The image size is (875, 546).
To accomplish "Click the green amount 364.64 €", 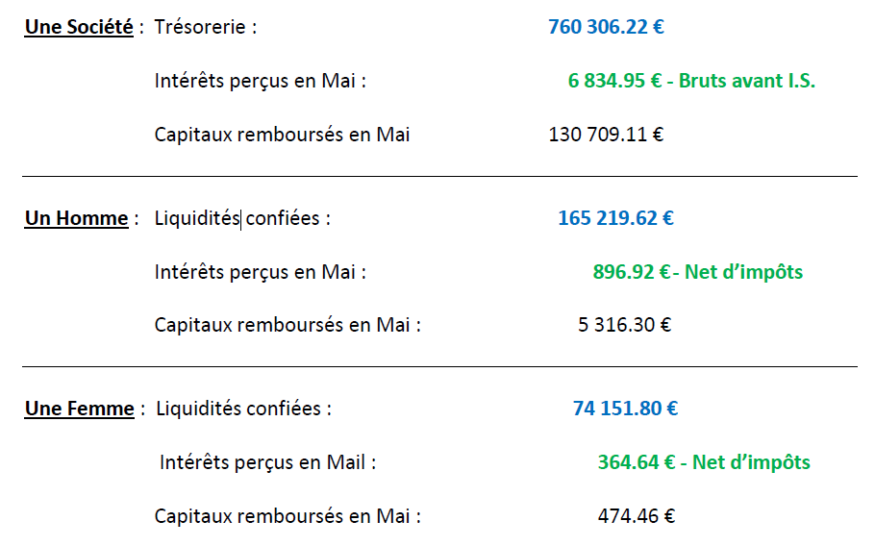I will 637,462.
